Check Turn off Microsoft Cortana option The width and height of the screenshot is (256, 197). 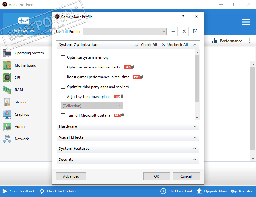point(63,115)
